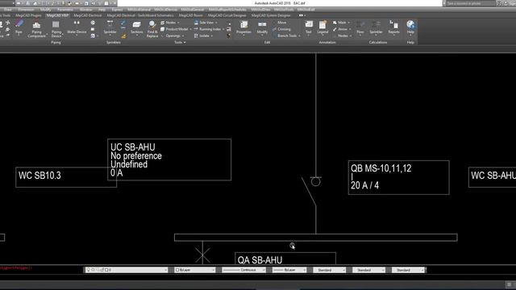The height and width of the screenshot is (290, 516).
Task: Open the Piping Device tool
Action: [56, 29]
